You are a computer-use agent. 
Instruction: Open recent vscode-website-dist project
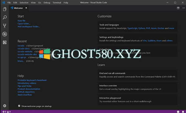[27, 54]
